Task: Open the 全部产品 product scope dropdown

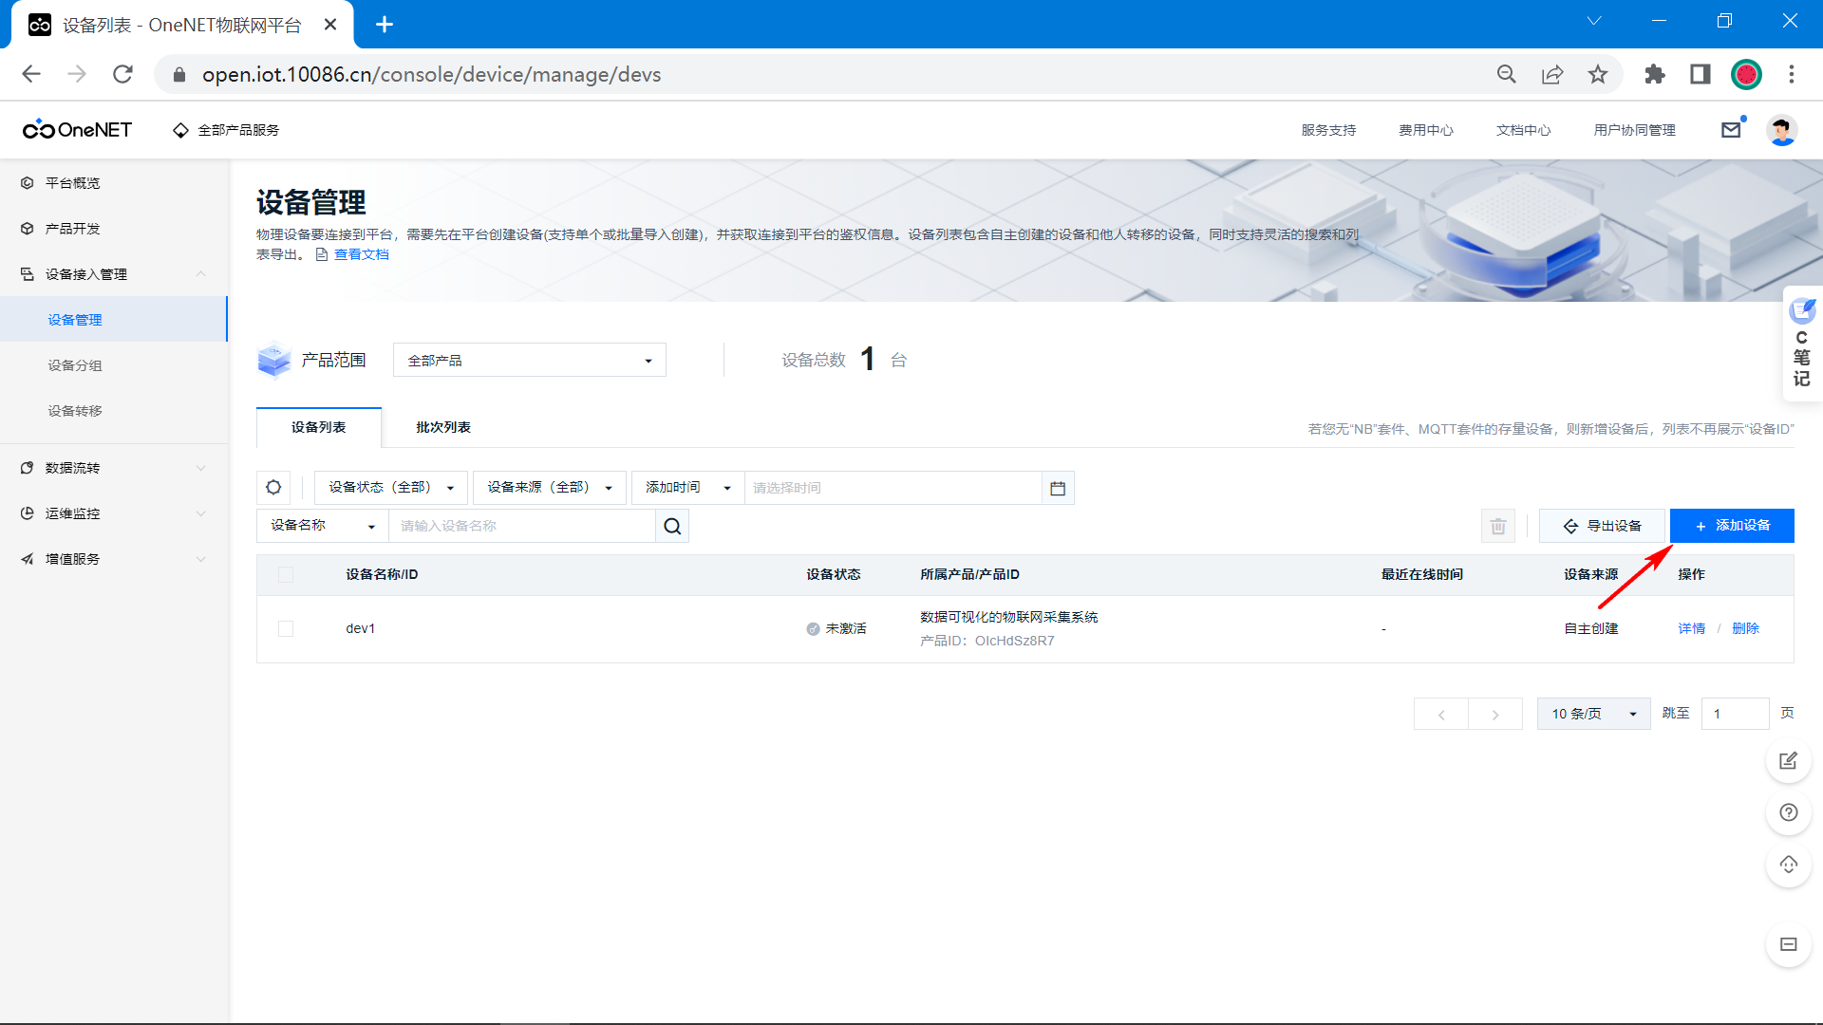Action: 529,361
